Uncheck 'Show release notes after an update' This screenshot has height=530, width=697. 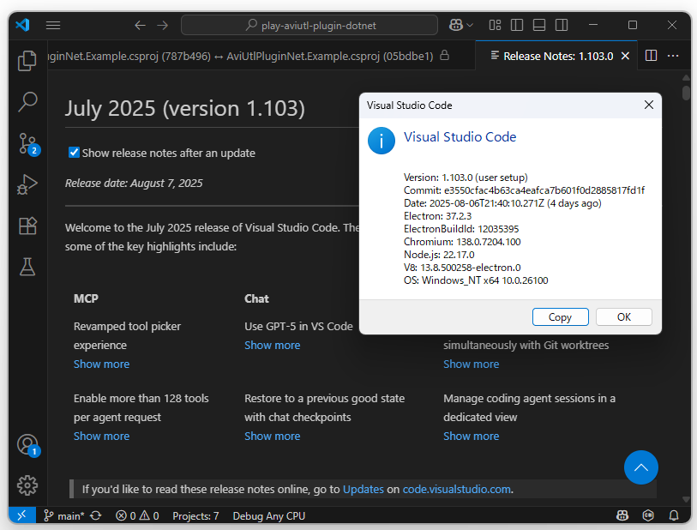[x=73, y=152]
